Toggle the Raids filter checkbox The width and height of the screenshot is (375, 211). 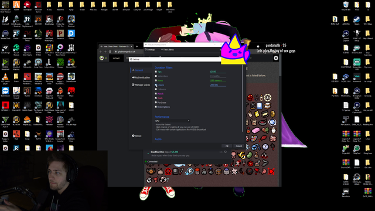click(x=156, y=98)
